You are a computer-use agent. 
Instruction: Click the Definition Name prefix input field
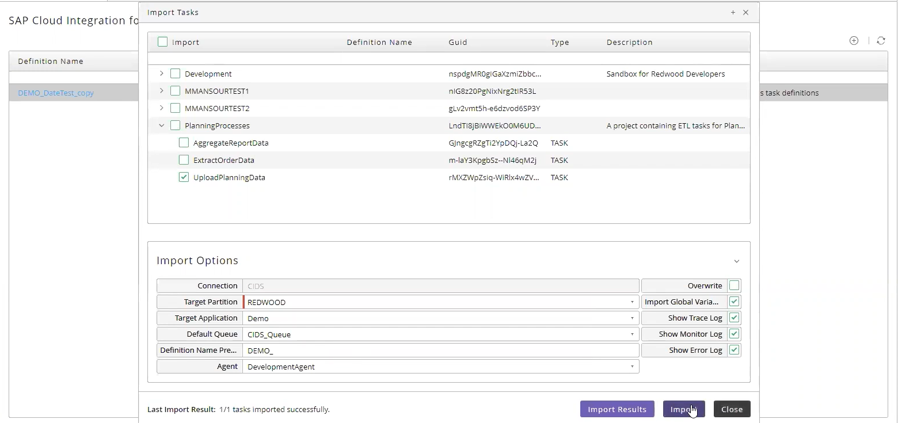pos(441,350)
